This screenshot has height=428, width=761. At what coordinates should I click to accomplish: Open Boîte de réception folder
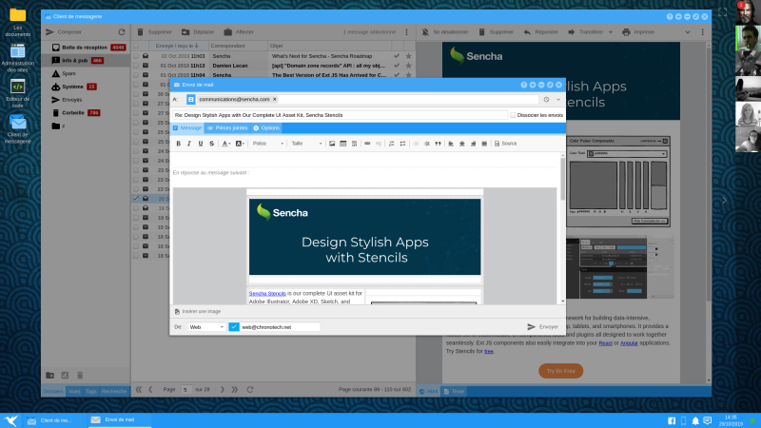click(85, 48)
